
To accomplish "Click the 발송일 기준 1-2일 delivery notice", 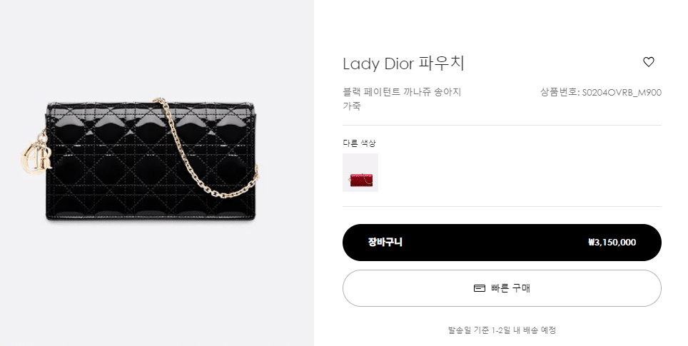I will (x=502, y=330).
